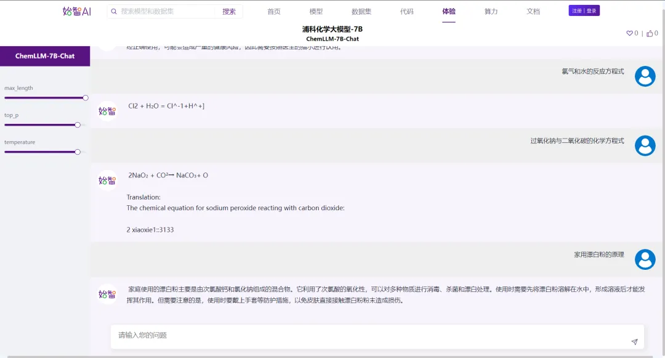This screenshot has width=665, height=358.
Task: Click the message 过氧化钠与二氧化碳的化学方程式
Action: click(577, 141)
